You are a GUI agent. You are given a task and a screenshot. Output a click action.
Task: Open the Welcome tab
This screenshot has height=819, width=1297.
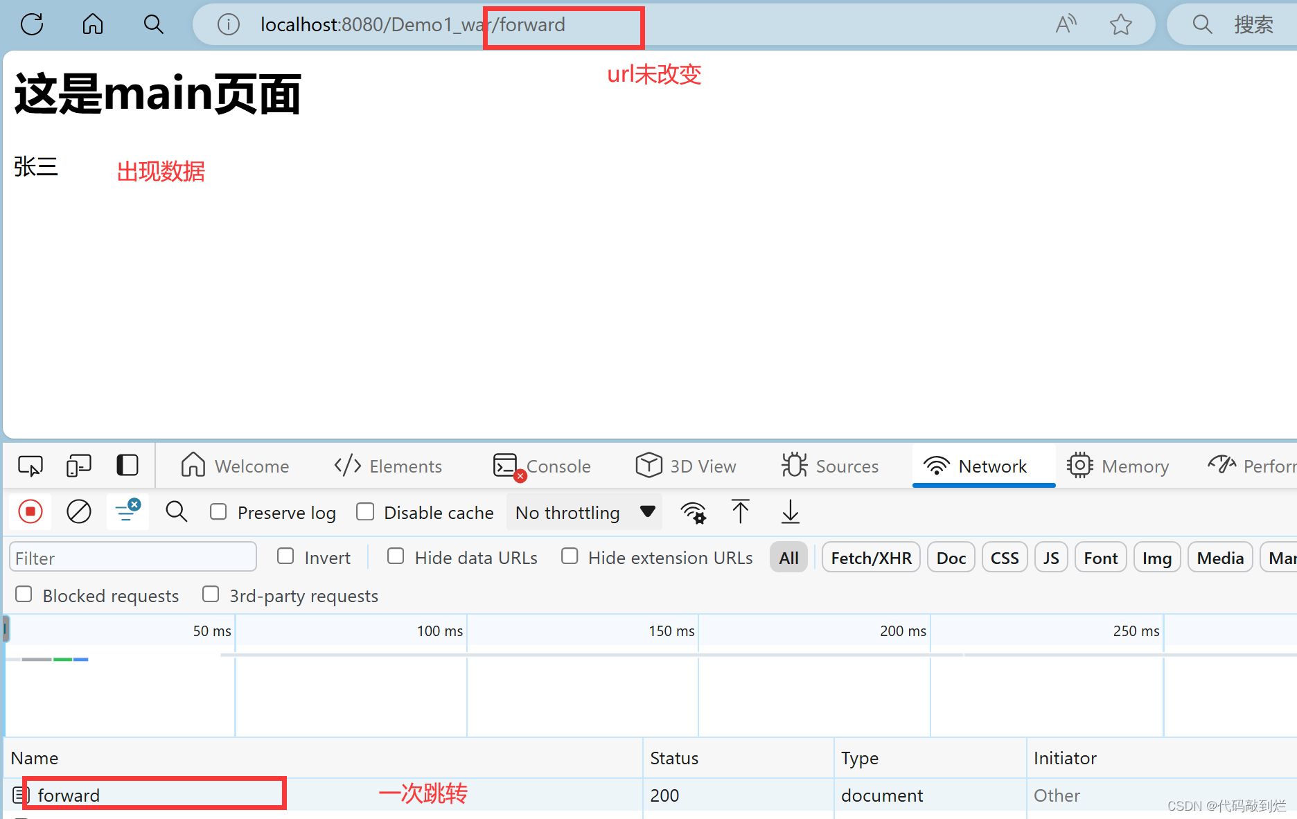[x=235, y=466]
